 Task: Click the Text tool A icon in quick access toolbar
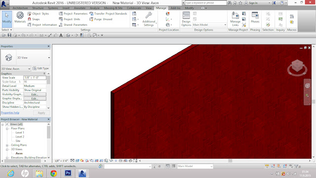click(61, 35)
